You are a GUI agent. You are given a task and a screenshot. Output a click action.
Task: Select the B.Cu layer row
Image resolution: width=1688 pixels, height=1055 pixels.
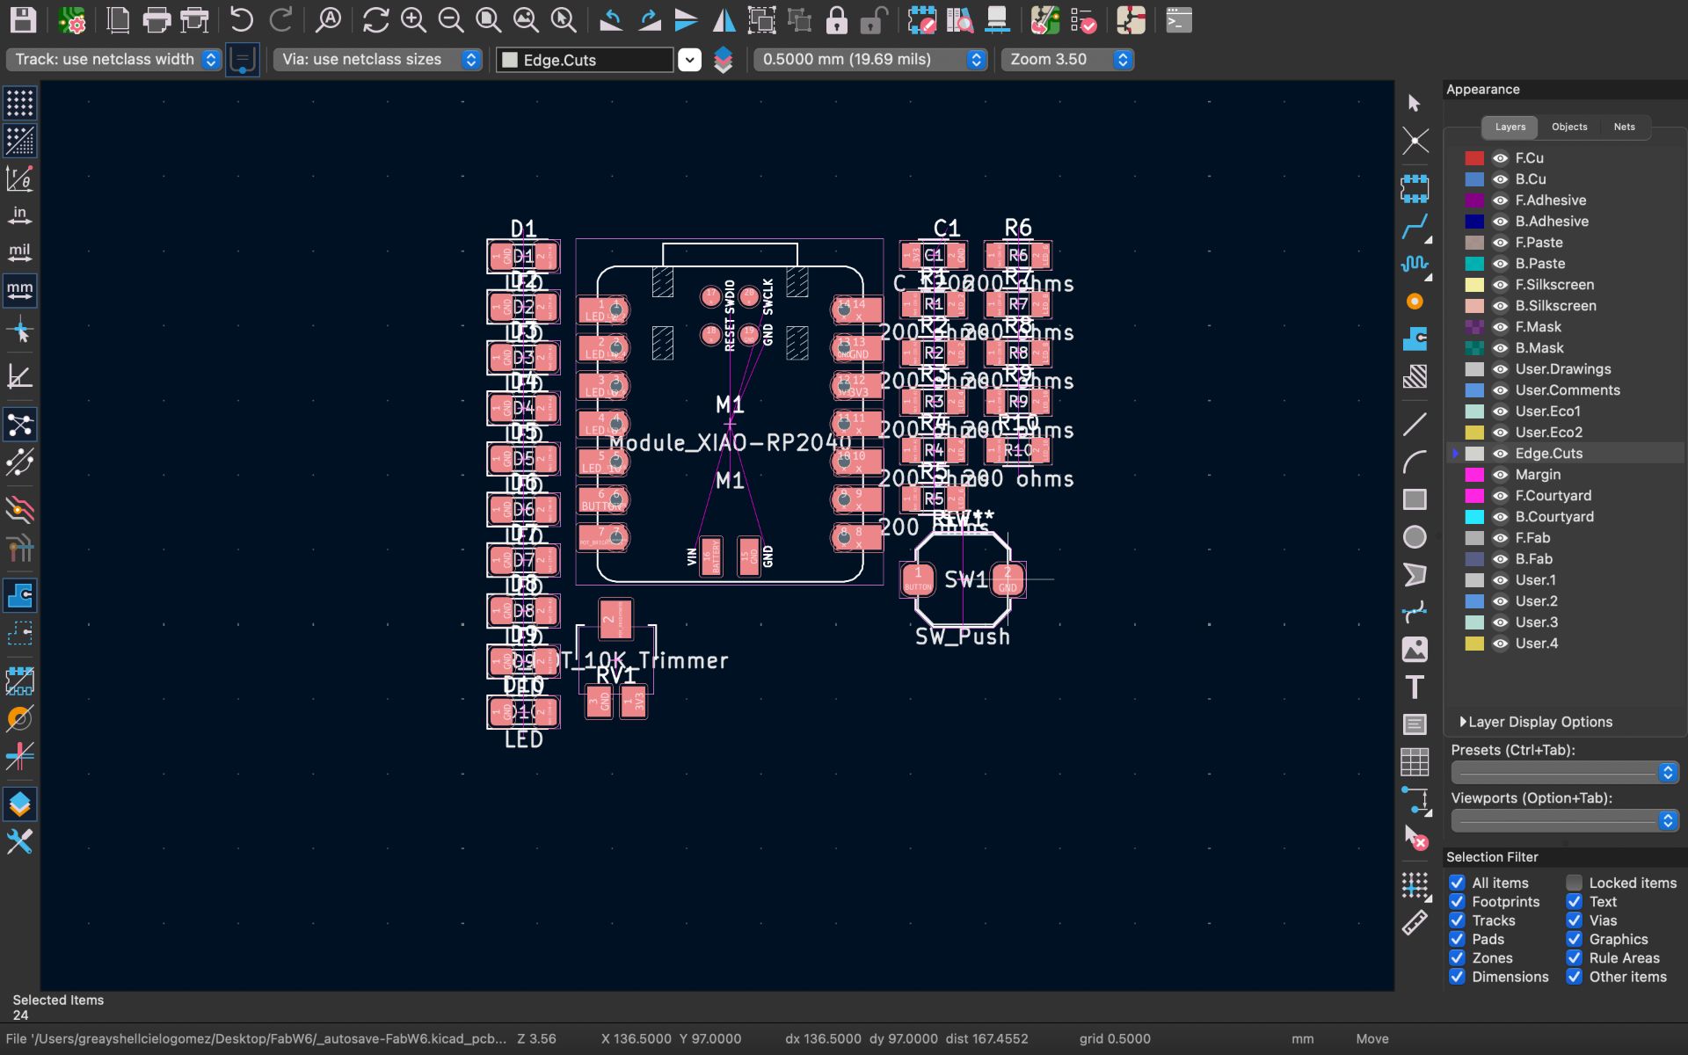[1531, 179]
